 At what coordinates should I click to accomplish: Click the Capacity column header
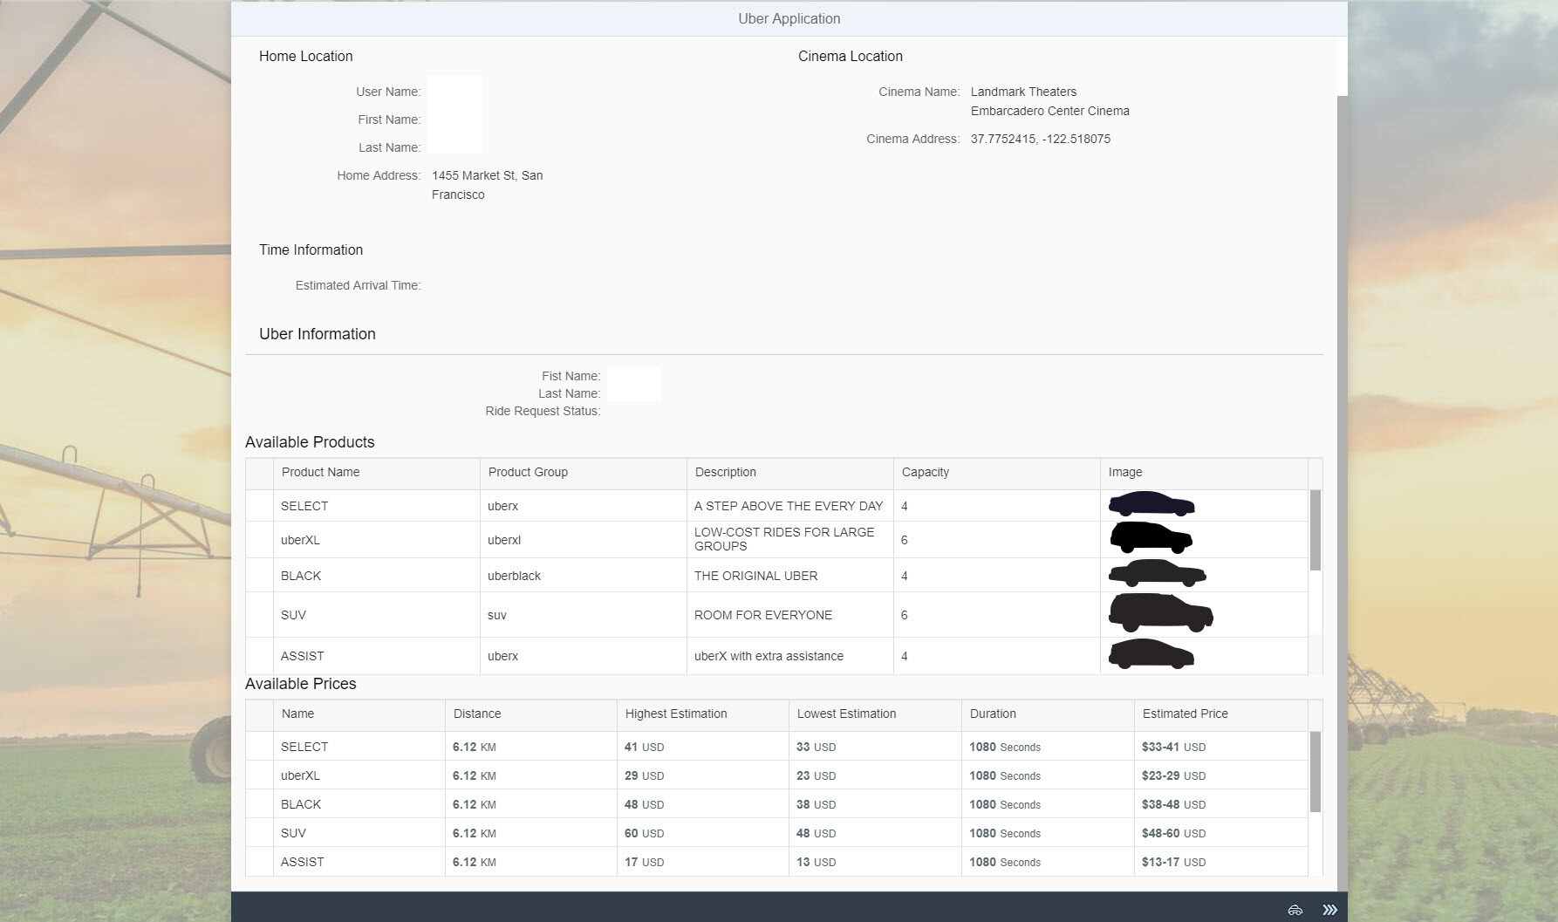[x=925, y=472]
